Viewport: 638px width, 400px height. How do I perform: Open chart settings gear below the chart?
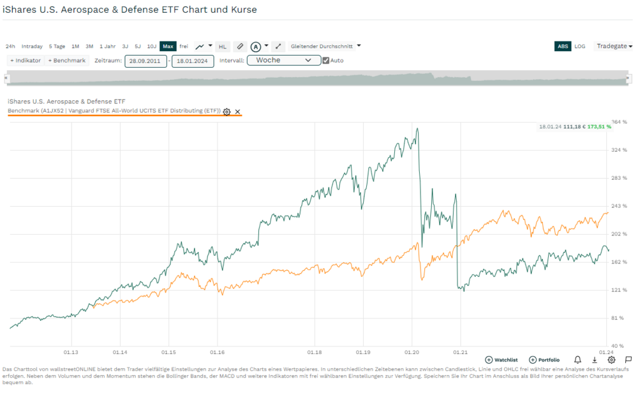pyautogui.click(x=611, y=360)
